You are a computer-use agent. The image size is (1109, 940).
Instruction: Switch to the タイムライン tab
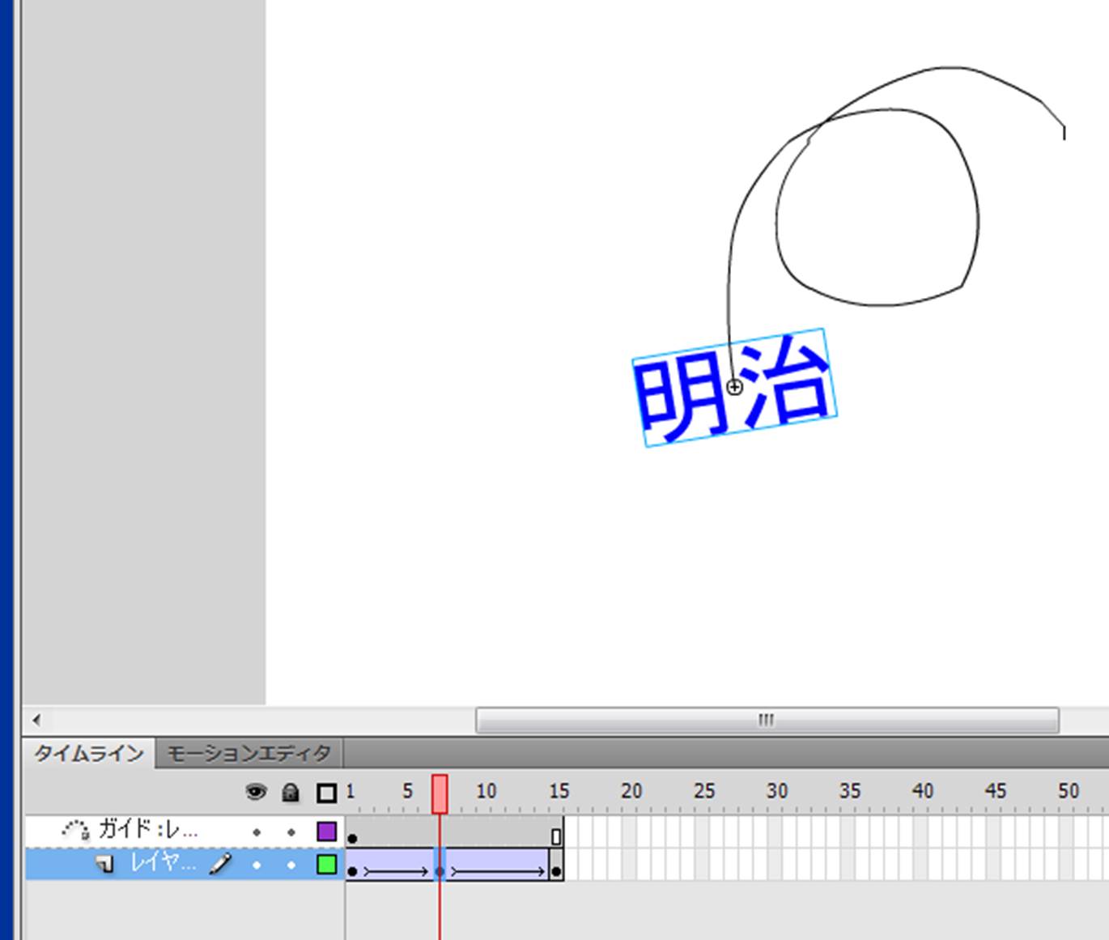89,754
